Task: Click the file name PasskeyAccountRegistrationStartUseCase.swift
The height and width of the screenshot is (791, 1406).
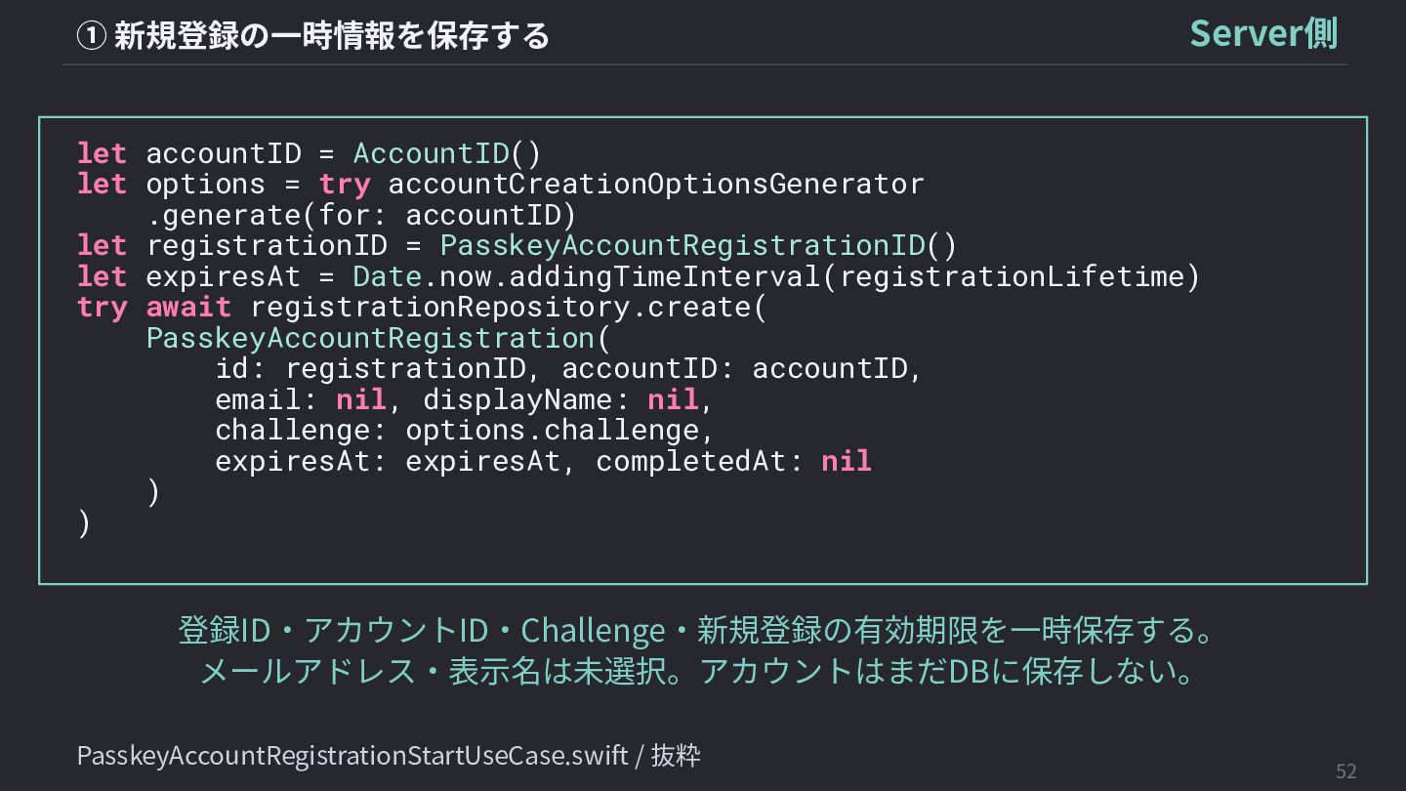Action: tap(352, 756)
